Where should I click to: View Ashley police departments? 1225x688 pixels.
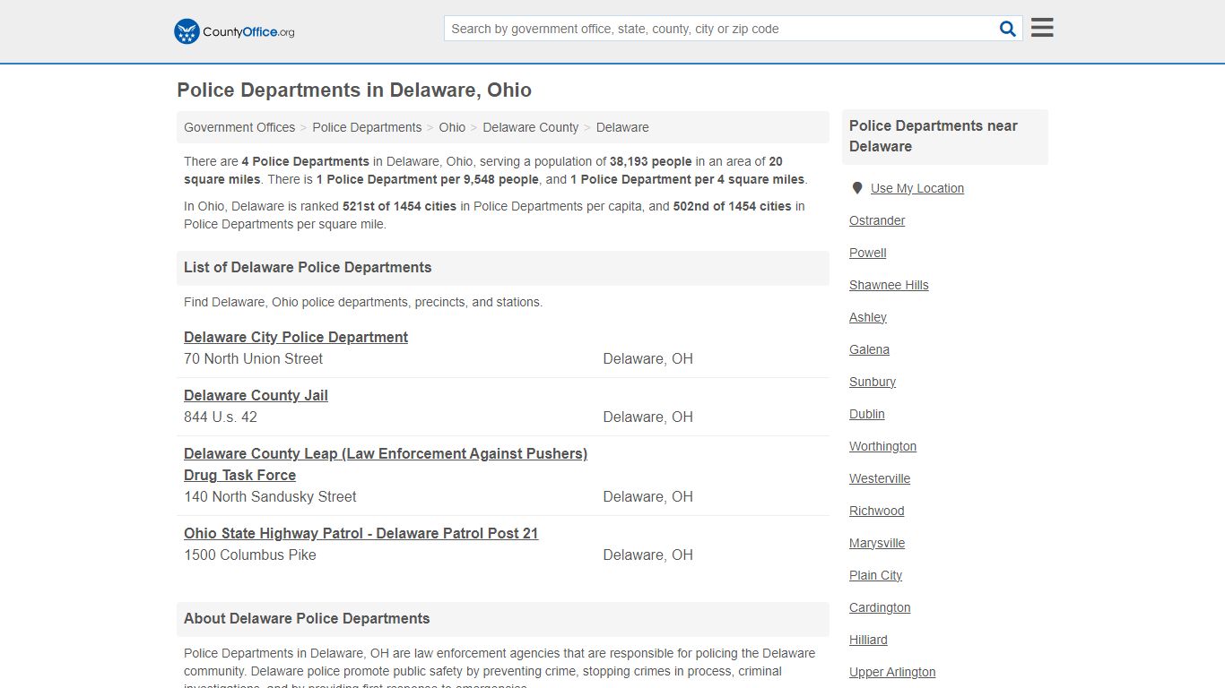[868, 317]
